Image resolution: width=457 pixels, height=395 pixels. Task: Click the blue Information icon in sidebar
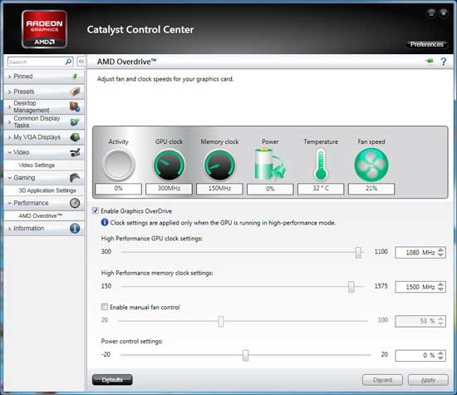(x=75, y=229)
